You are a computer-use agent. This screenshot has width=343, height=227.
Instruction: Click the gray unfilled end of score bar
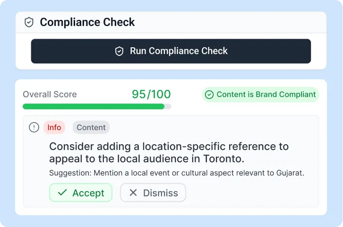[x=168, y=106]
